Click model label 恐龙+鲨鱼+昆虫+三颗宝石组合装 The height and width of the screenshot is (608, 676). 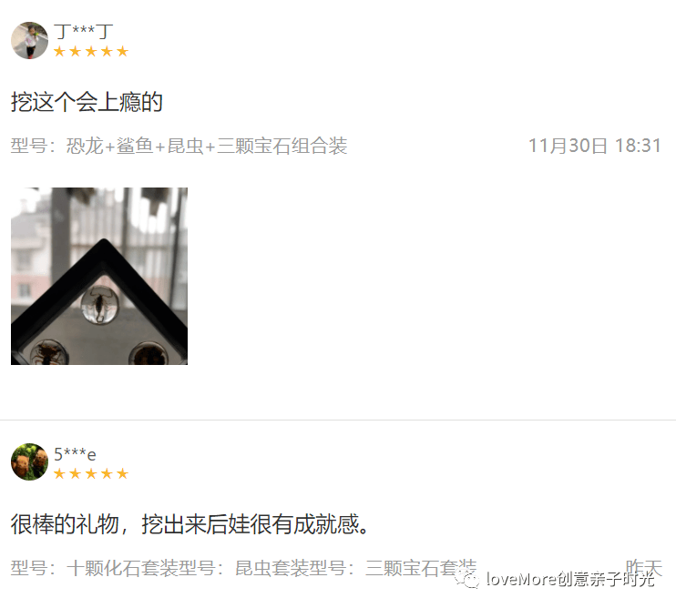pos(207,146)
